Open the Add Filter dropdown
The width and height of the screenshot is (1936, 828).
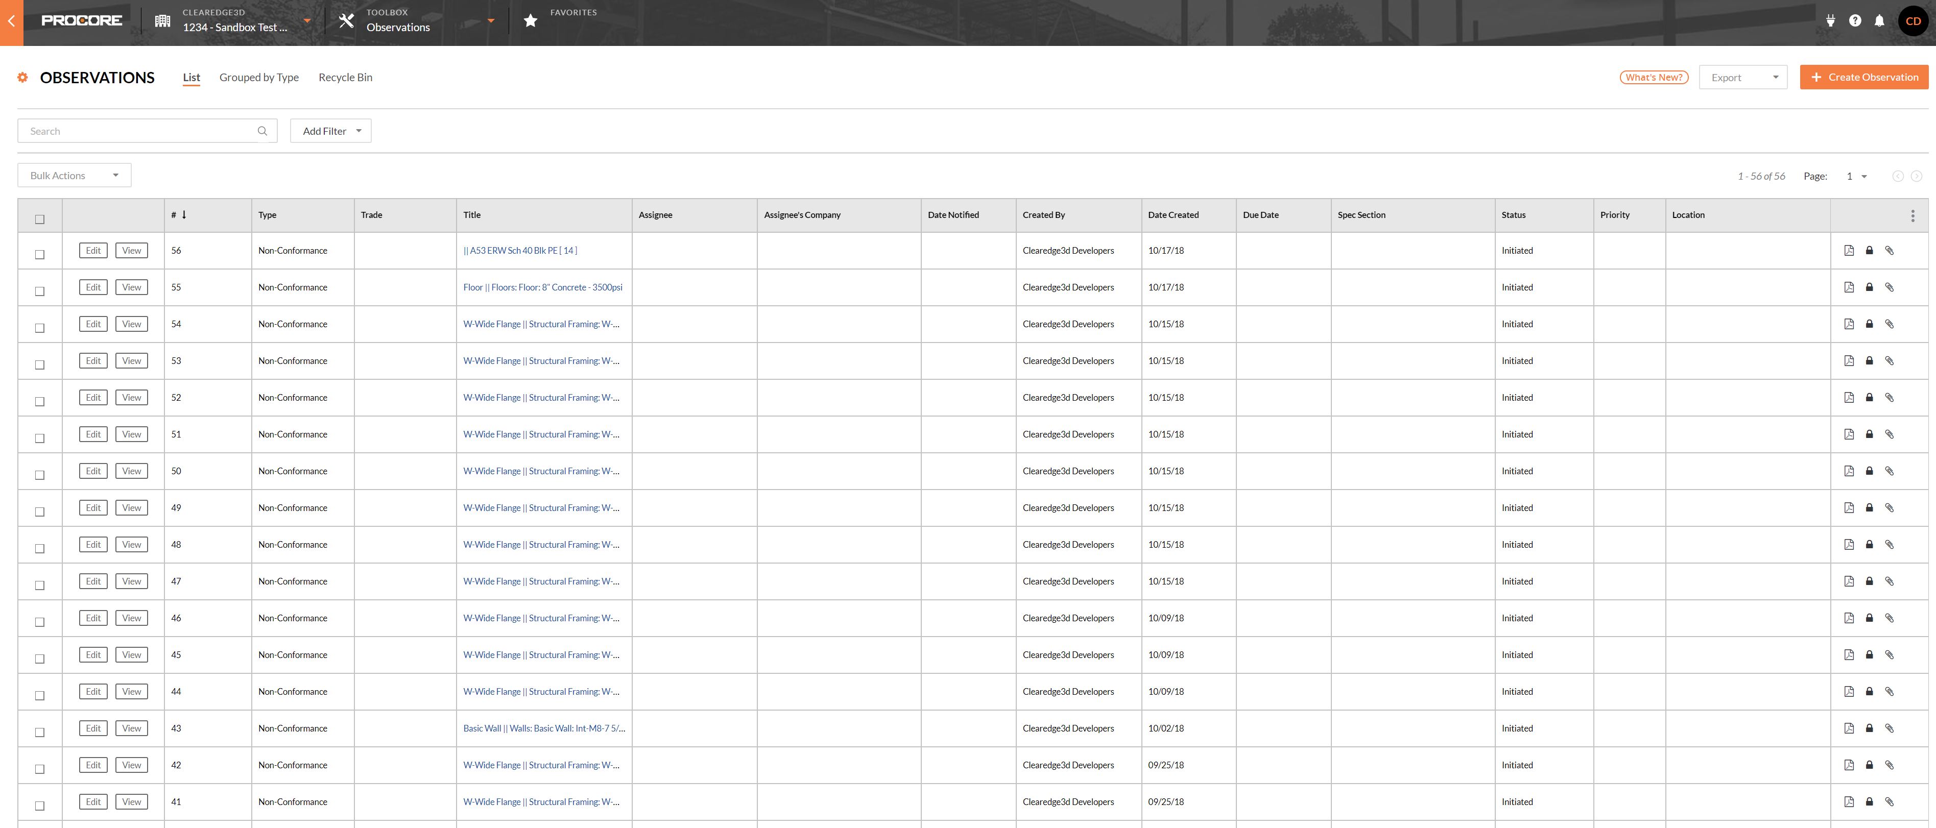click(331, 131)
